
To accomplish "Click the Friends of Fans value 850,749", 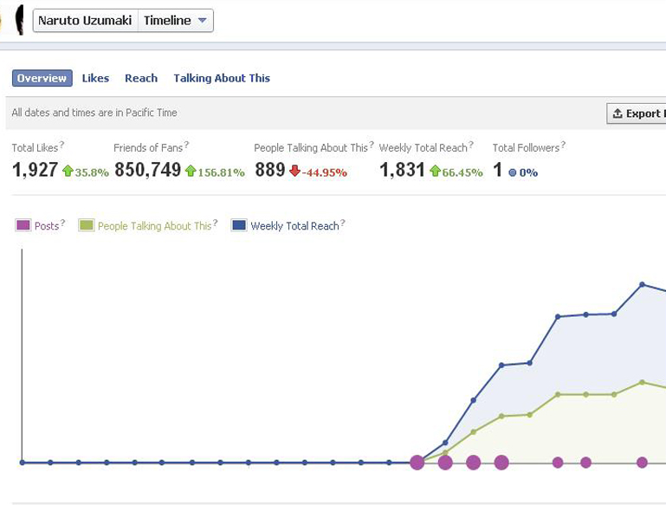I will point(148,170).
